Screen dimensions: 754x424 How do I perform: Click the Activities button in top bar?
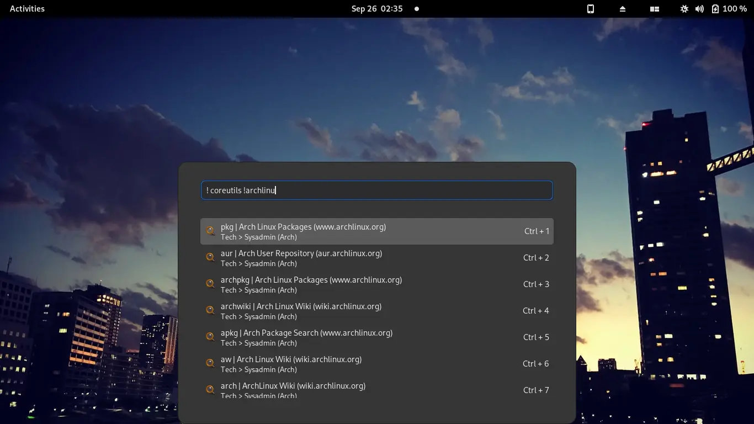click(27, 9)
